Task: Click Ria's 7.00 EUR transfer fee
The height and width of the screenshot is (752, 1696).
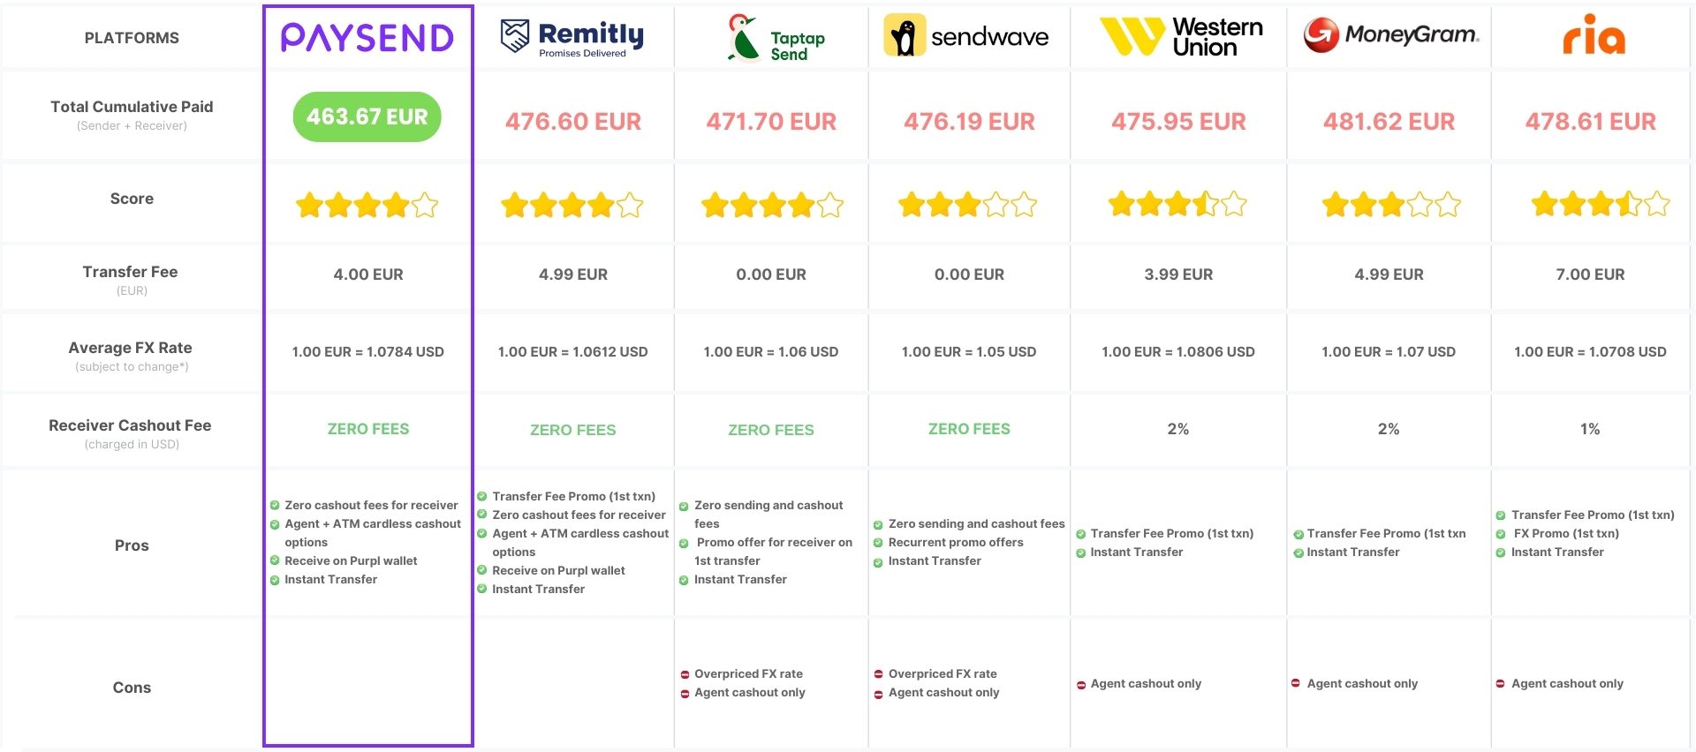Action: click(x=1590, y=274)
